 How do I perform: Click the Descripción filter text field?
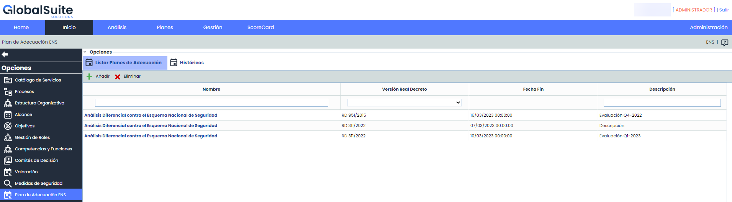pyautogui.click(x=662, y=103)
